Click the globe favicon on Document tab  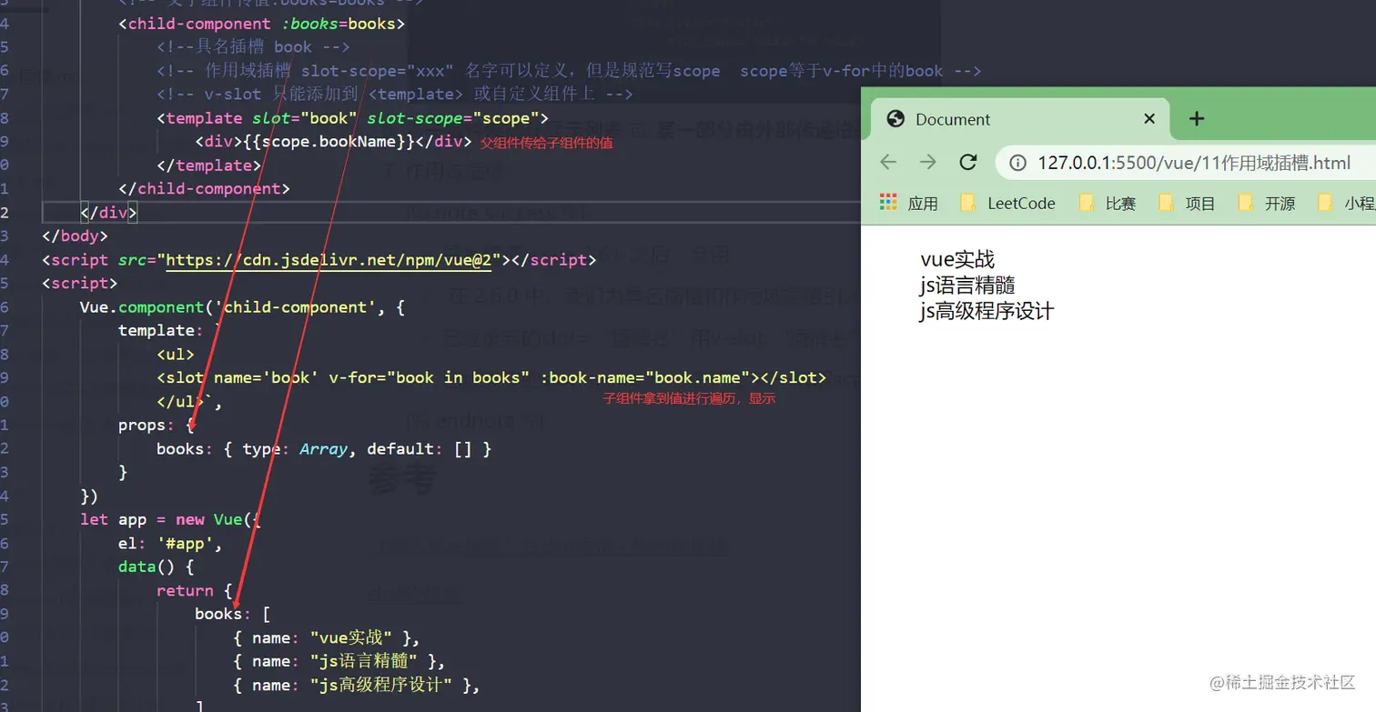pyautogui.click(x=895, y=119)
